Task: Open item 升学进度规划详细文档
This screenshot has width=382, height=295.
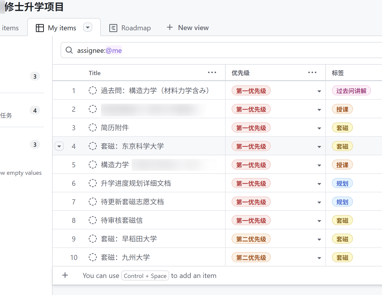Action: (x=136, y=183)
